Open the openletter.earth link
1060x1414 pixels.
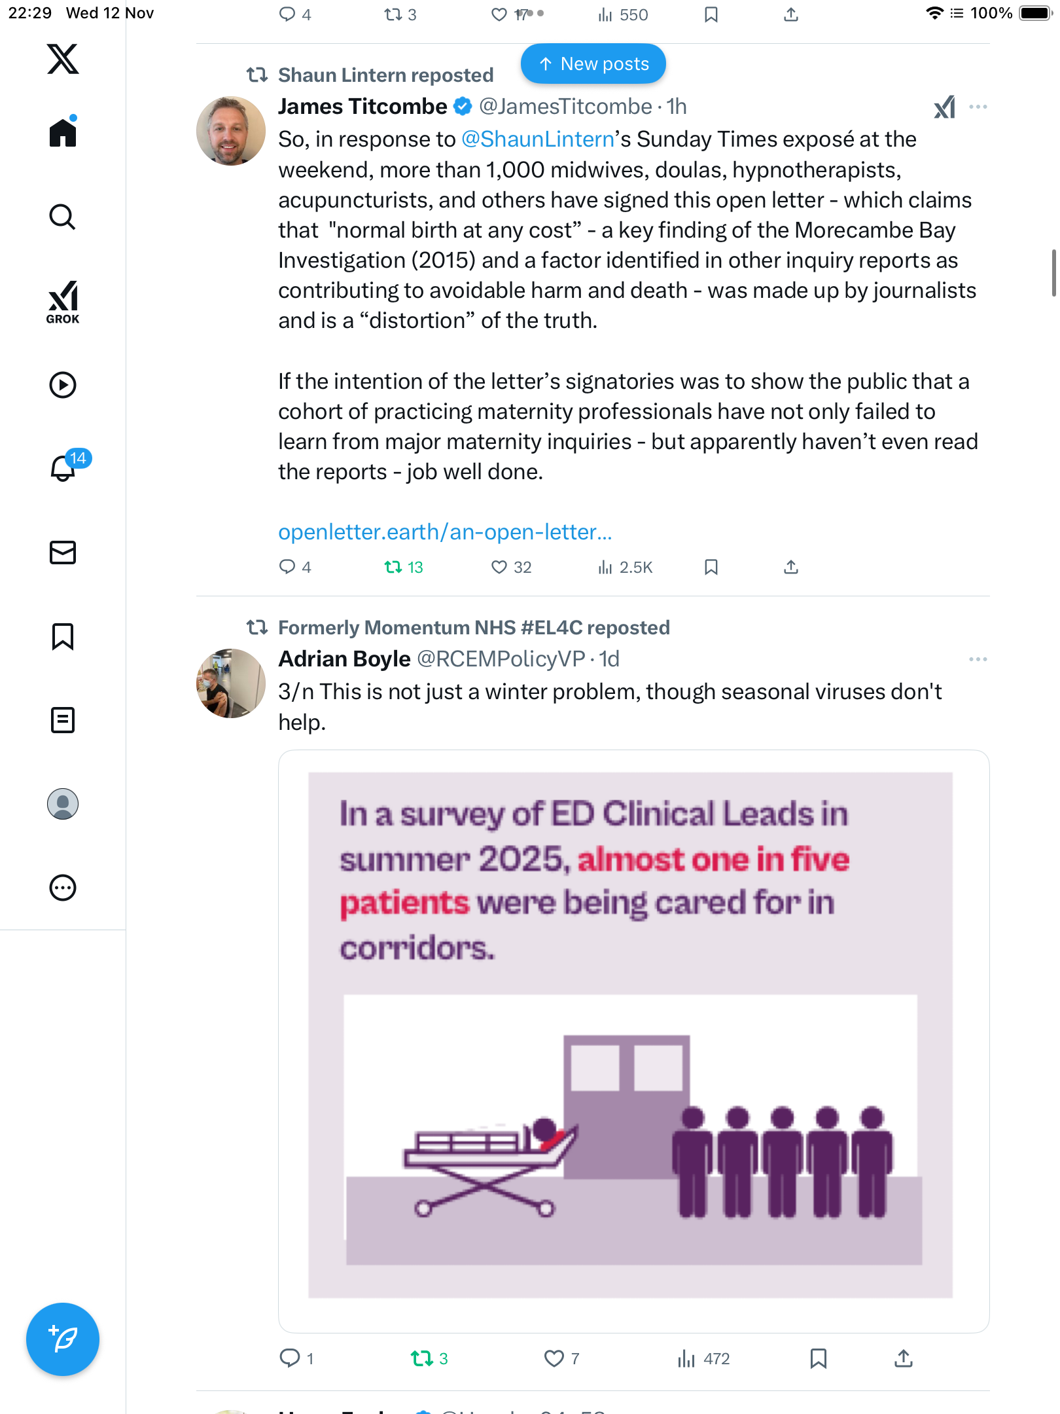pos(445,532)
